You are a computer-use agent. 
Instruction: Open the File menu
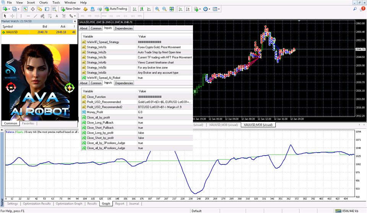pos(9,3)
